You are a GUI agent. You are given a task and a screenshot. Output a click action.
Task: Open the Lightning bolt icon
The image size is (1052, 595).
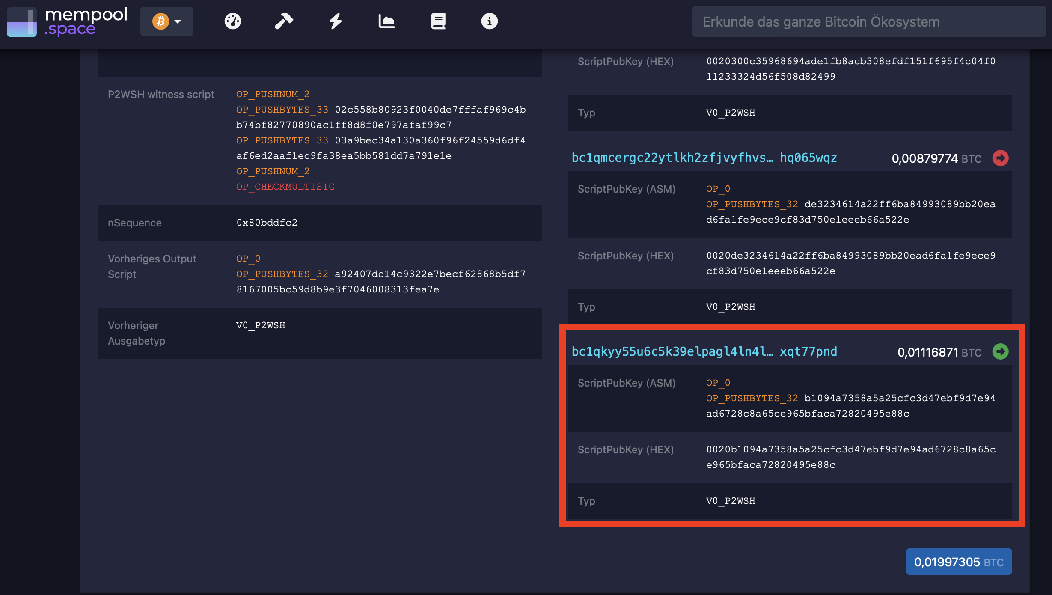tap(336, 21)
